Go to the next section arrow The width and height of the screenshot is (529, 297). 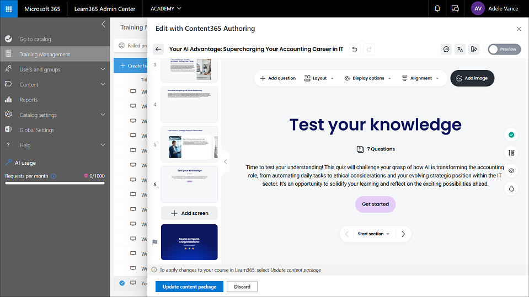tap(403, 234)
